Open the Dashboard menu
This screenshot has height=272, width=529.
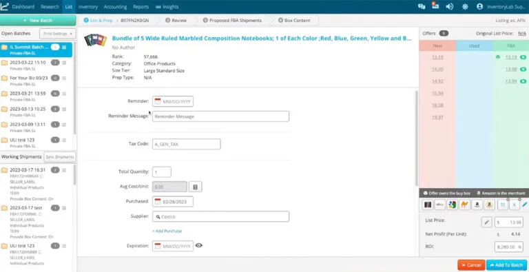coord(23,7)
